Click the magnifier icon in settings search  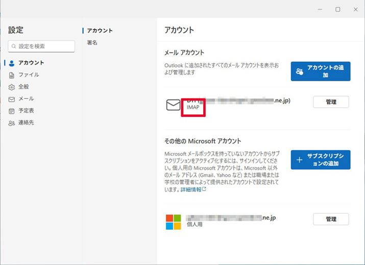tap(14, 46)
